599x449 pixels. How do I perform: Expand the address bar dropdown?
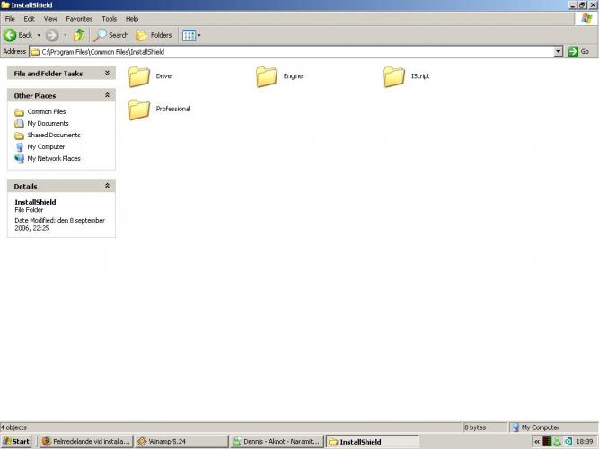559,52
